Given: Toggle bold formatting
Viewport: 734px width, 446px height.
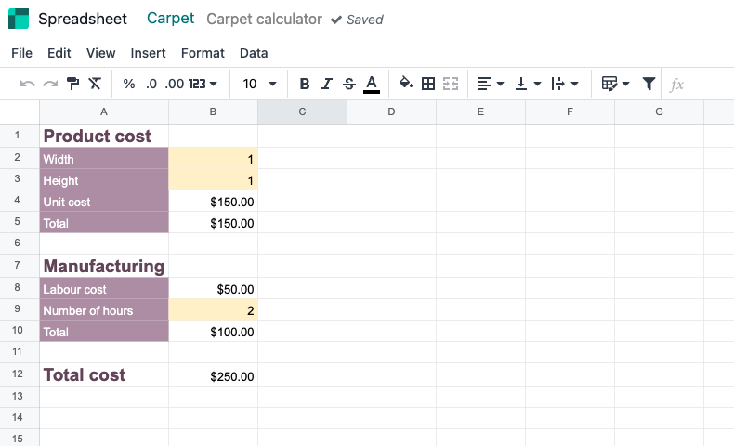Looking at the screenshot, I should tap(304, 84).
